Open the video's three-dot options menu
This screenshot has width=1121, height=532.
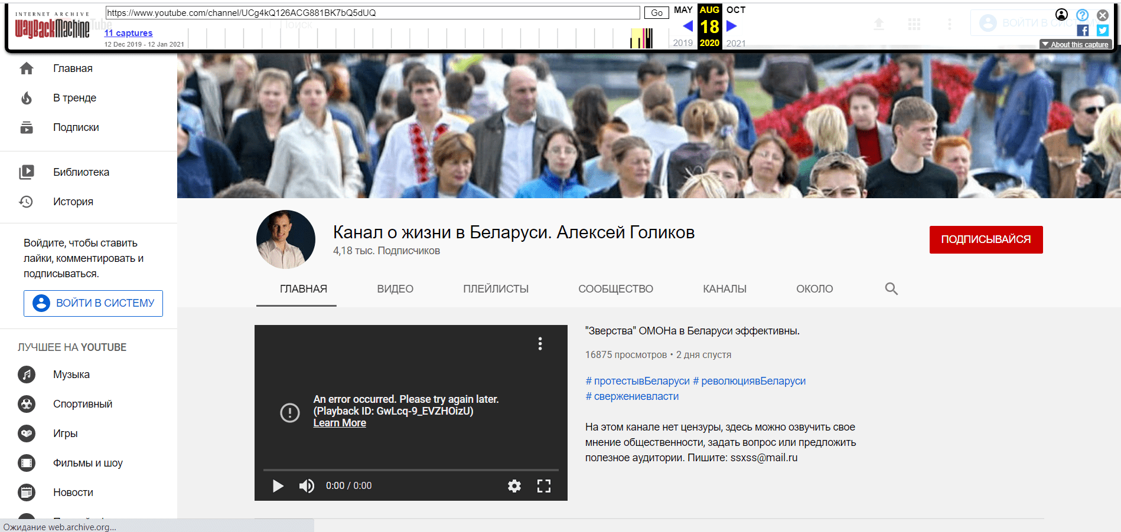(540, 344)
